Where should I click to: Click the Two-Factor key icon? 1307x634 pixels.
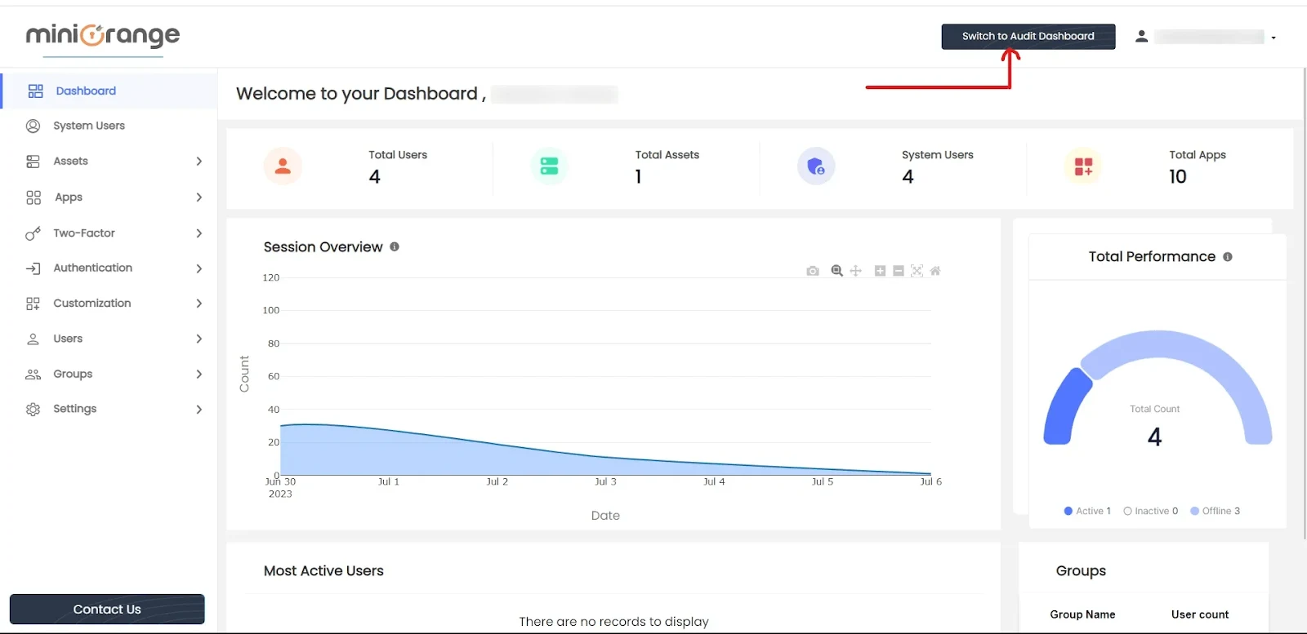[33, 233]
